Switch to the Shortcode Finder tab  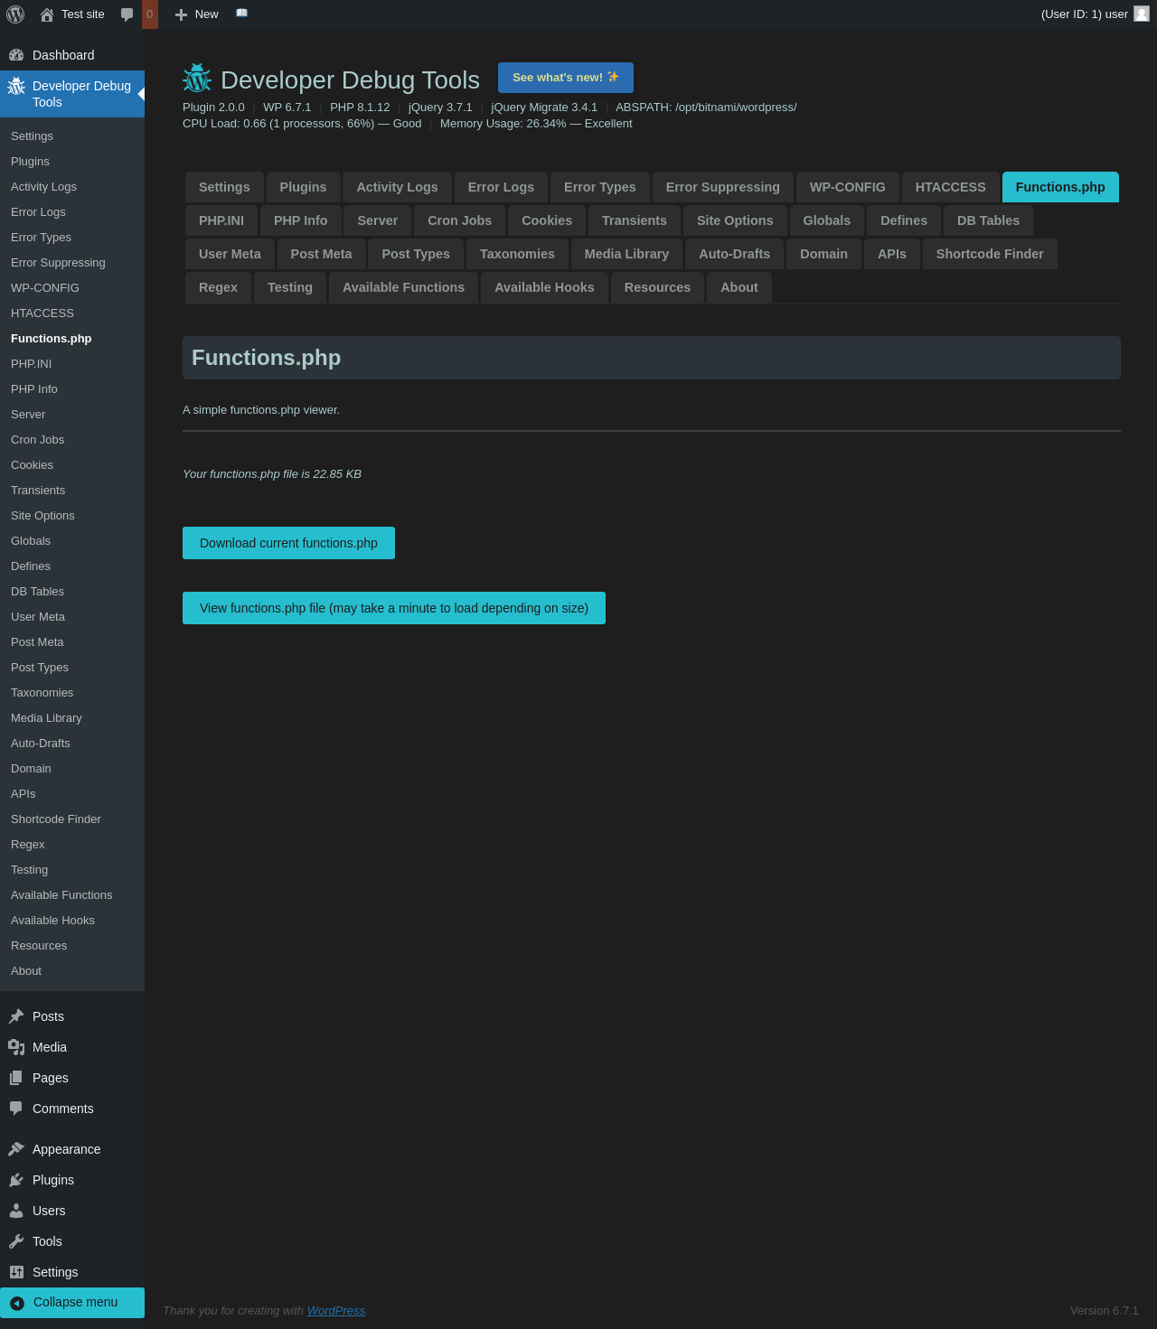pyautogui.click(x=989, y=254)
